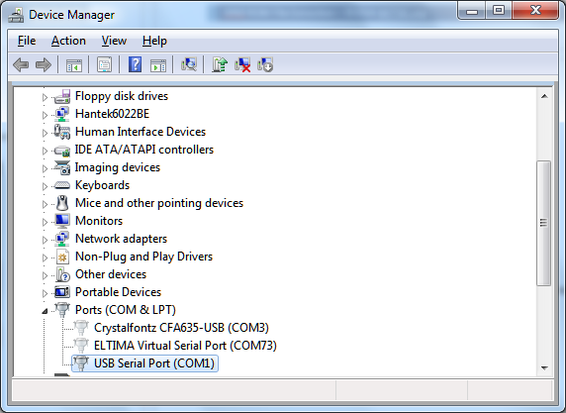Image resolution: width=566 pixels, height=413 pixels.
Task: Click the Monitors category icon
Action: 62,221
